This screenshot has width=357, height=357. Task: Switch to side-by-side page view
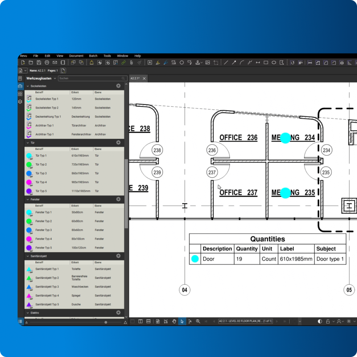(140, 321)
